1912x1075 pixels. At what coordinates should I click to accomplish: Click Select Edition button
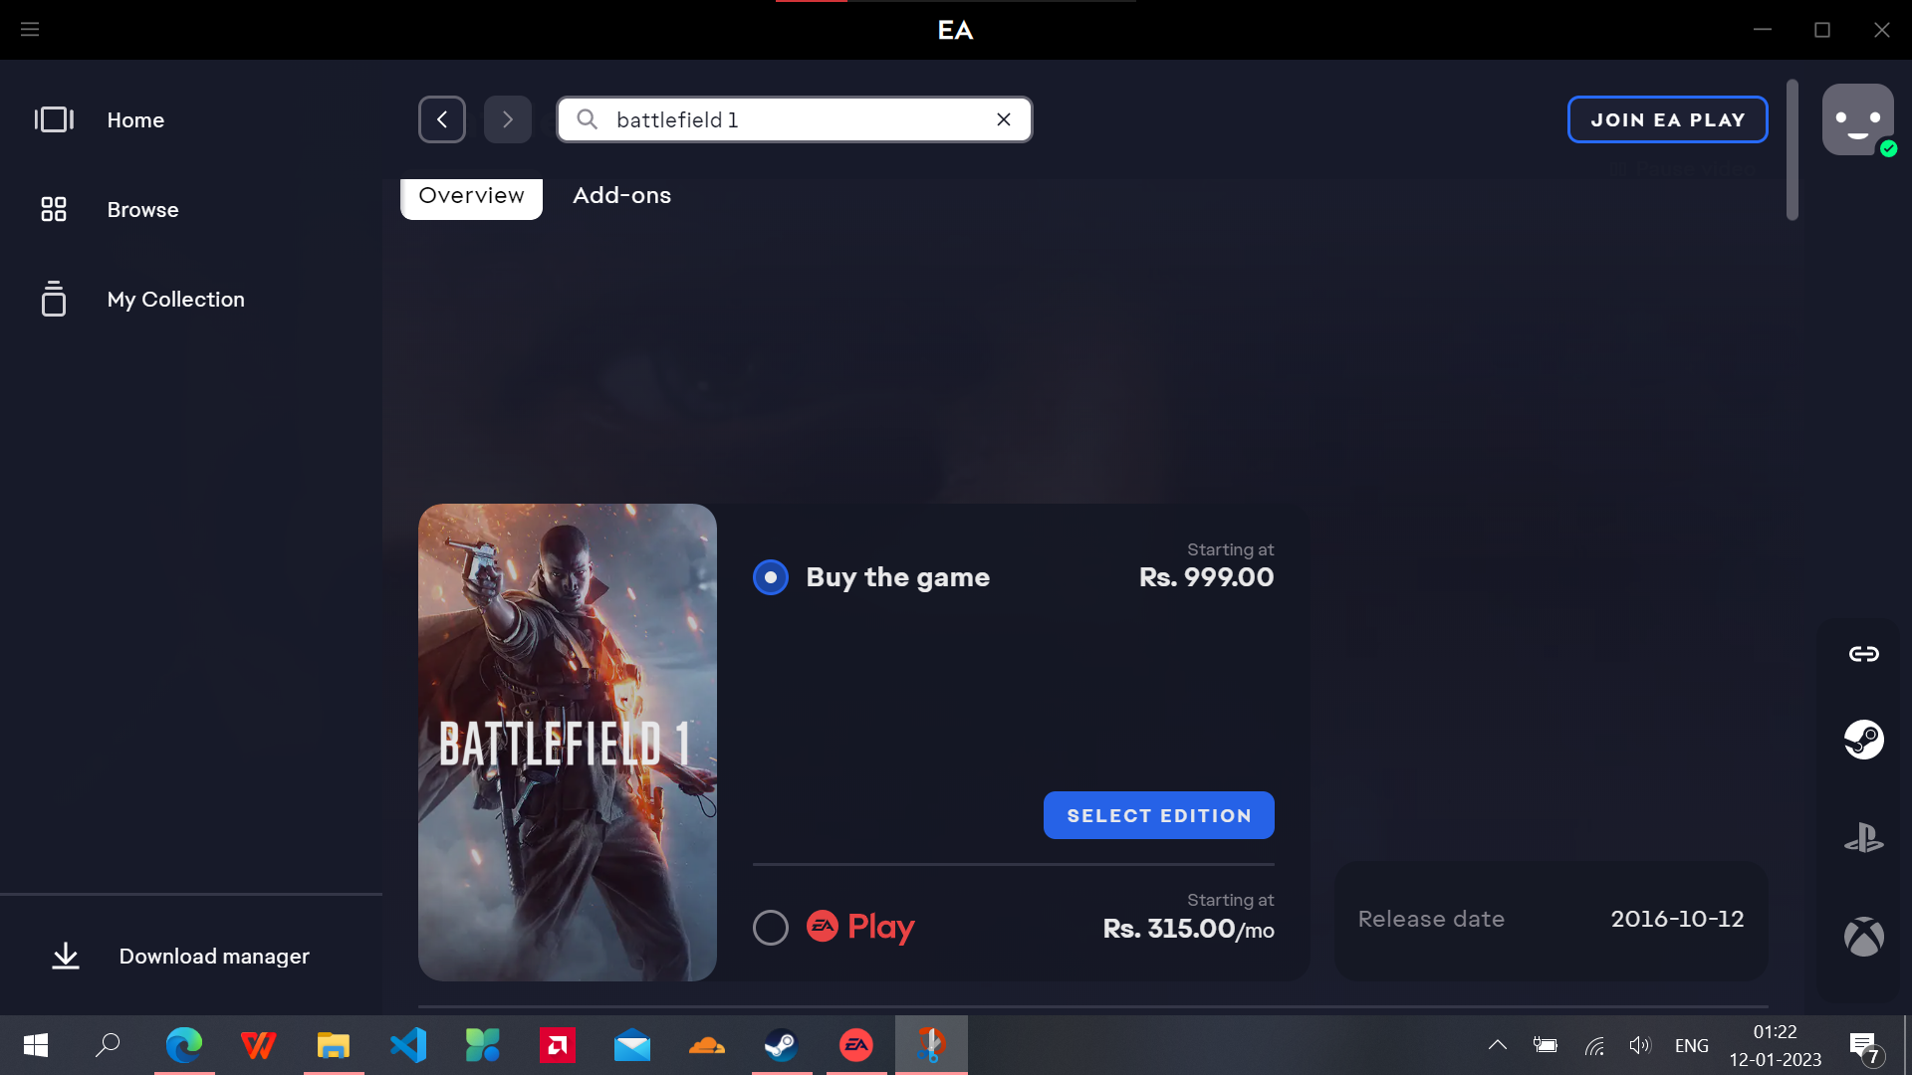[x=1158, y=815]
